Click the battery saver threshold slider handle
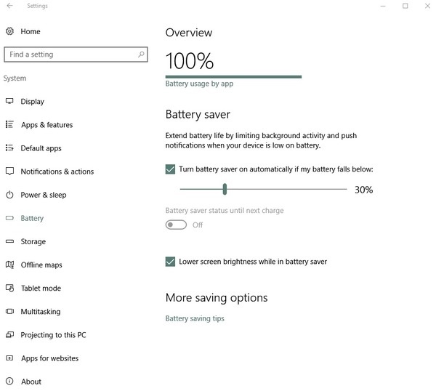Screen dimensions: 436x391 [225, 189]
